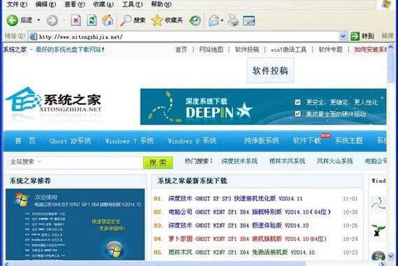Click the vertical scrollbar up arrow

pos(391,48)
